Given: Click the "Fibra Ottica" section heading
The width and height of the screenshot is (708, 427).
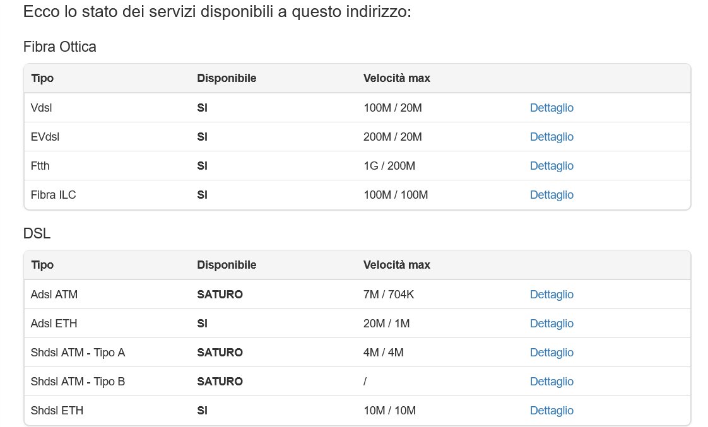Looking at the screenshot, I should [x=59, y=47].
